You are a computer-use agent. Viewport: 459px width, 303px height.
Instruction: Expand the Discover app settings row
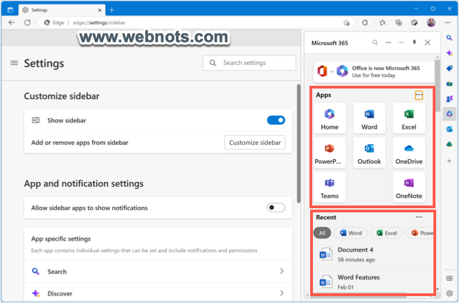[x=281, y=294]
